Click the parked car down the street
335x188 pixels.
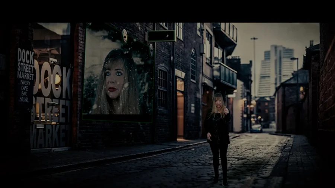click(256, 128)
